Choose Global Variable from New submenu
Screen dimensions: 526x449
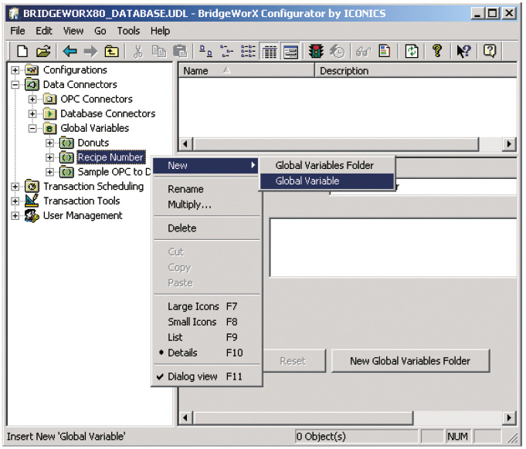pyautogui.click(x=327, y=181)
